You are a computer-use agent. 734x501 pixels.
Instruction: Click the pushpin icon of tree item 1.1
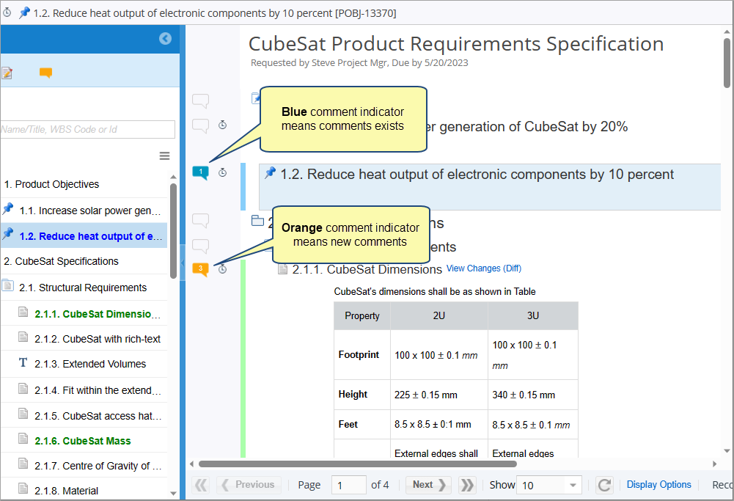click(x=8, y=209)
